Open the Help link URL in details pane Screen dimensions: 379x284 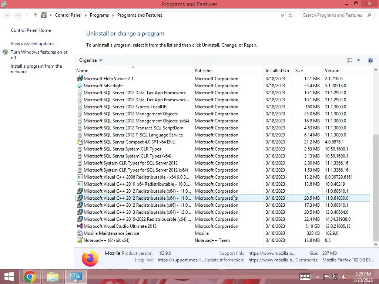pyautogui.click(x=181, y=260)
